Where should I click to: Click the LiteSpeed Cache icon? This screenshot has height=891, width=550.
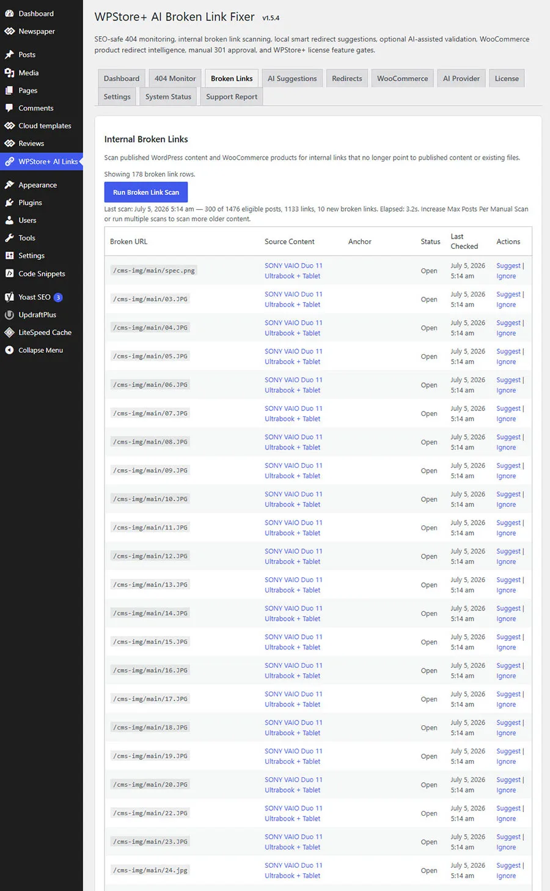[9, 332]
